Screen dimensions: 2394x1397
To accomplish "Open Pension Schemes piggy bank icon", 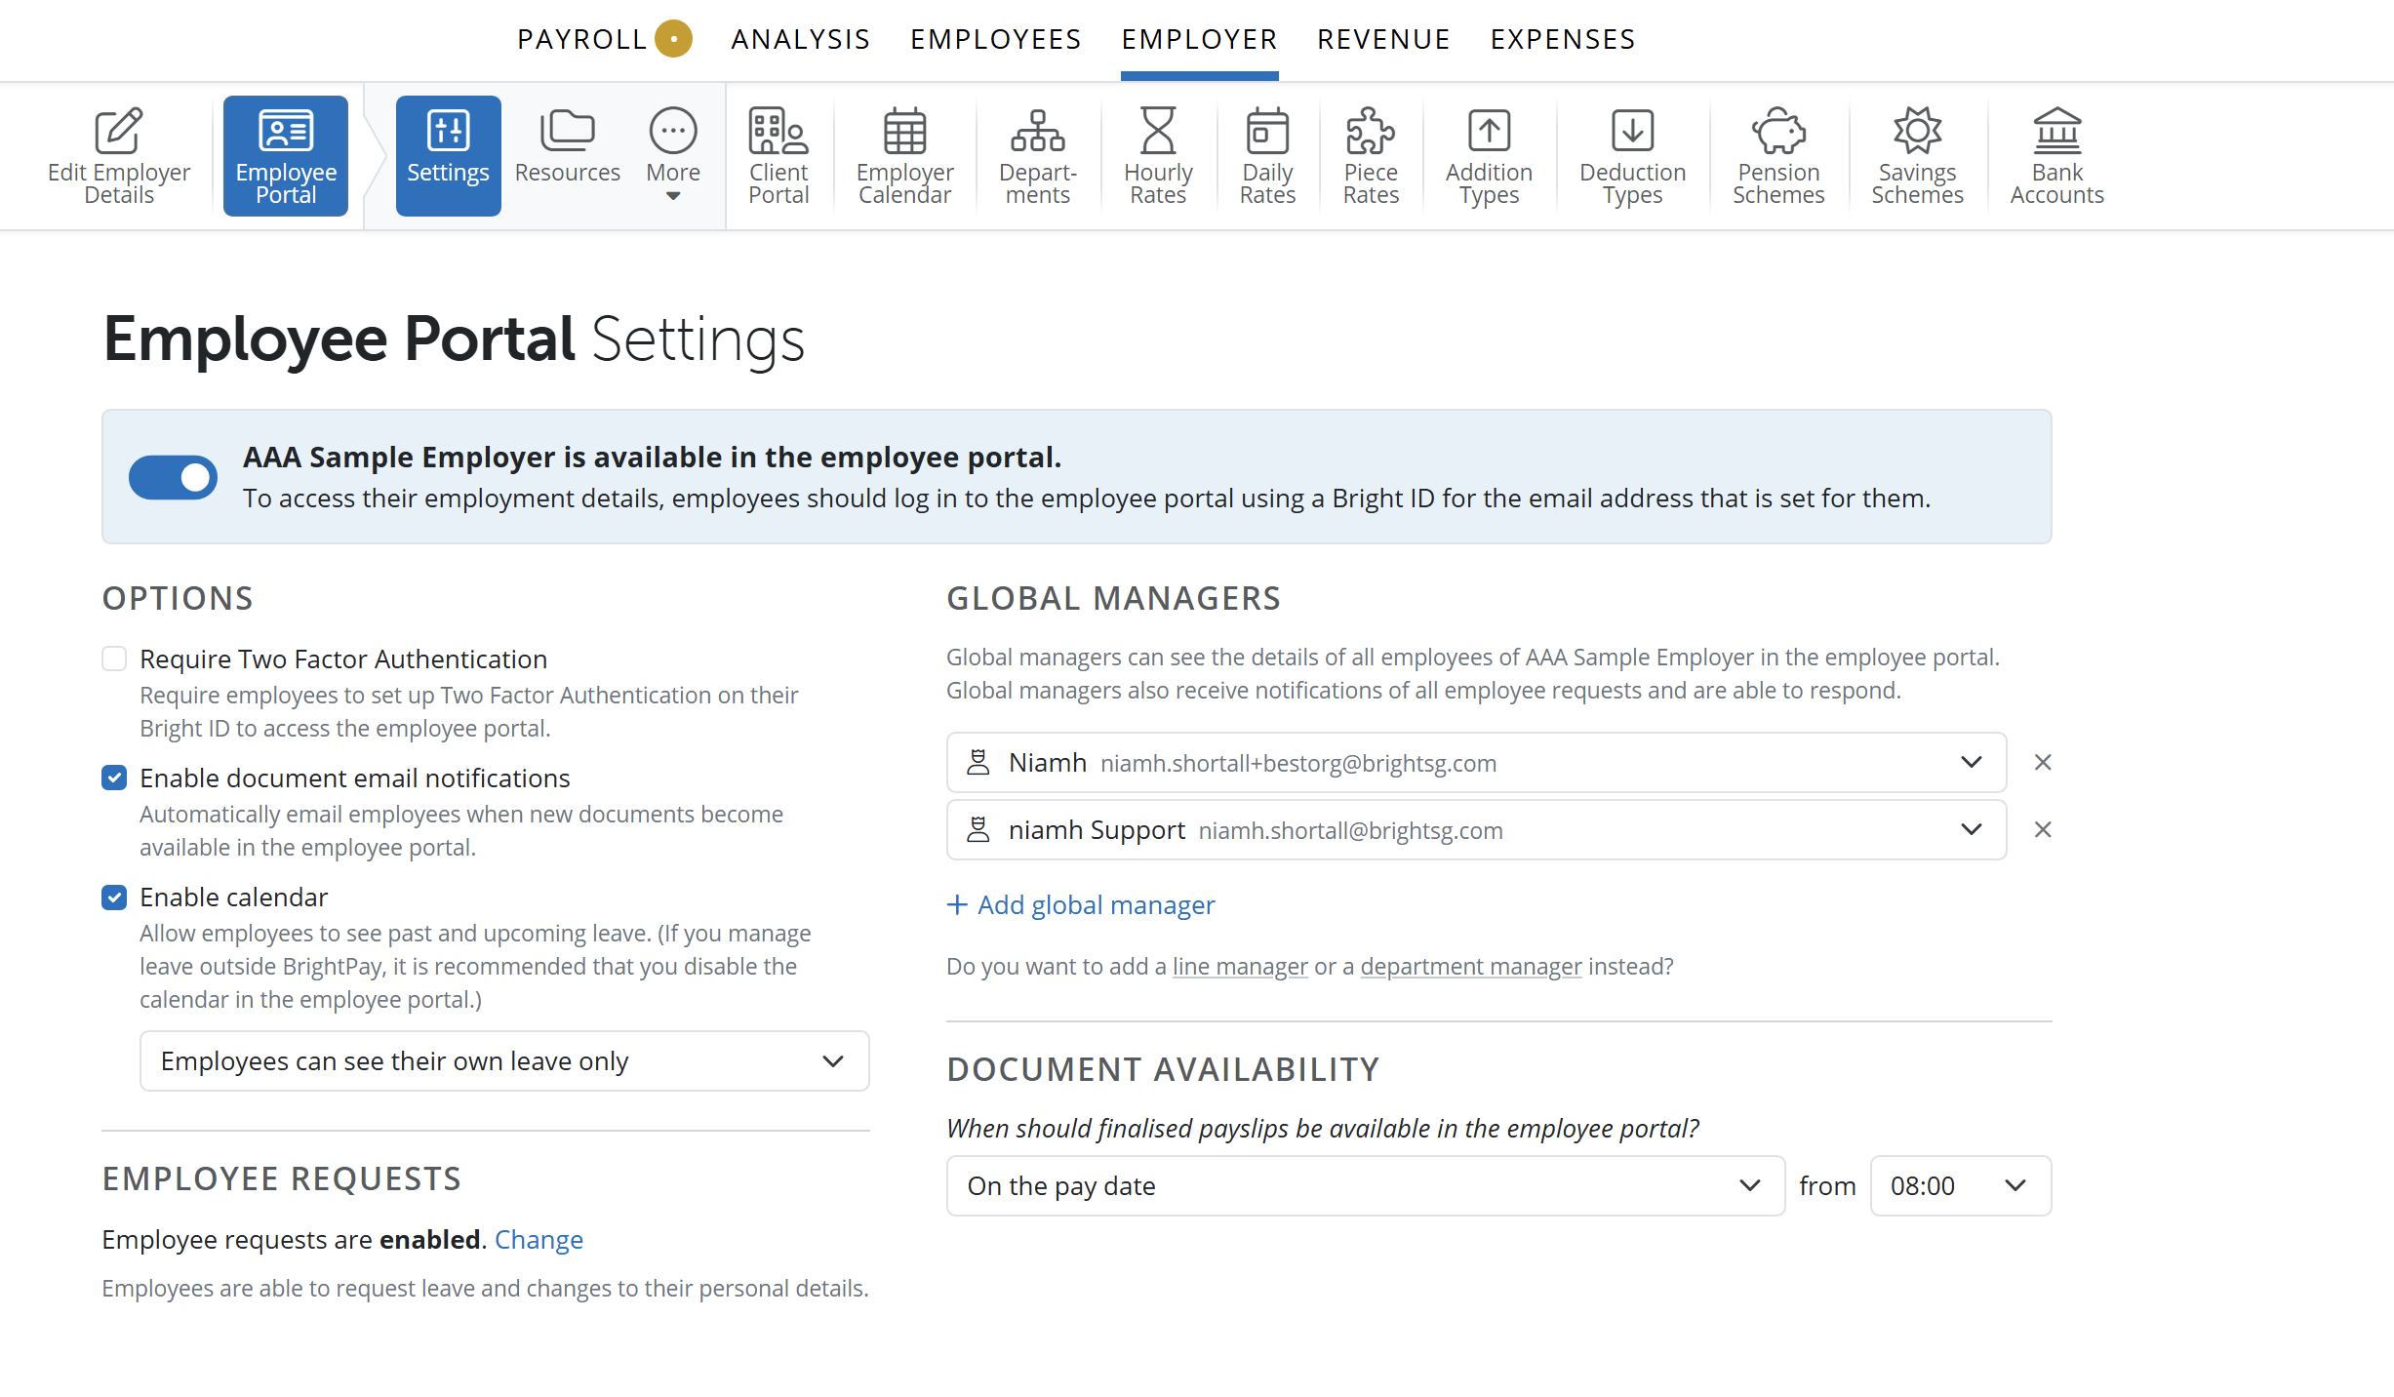I will coord(1778,131).
